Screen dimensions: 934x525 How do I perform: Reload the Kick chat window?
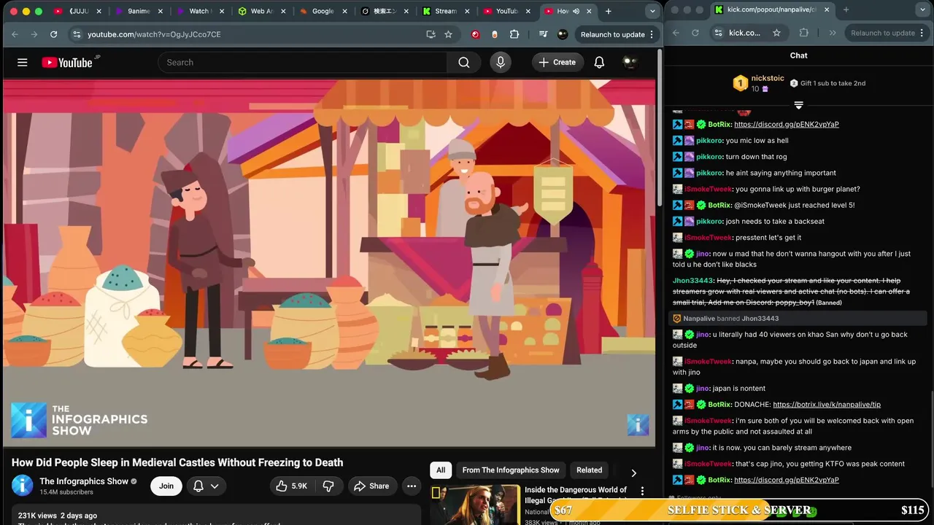point(695,33)
